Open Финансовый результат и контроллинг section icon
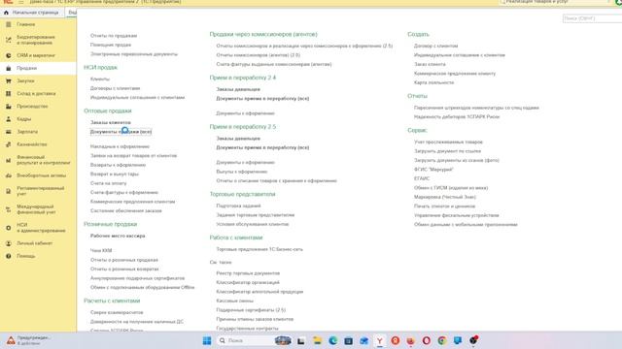622x349 pixels. [x=9, y=160]
